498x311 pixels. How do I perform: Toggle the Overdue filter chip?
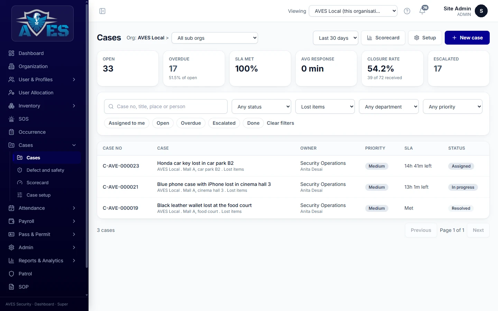click(x=191, y=123)
